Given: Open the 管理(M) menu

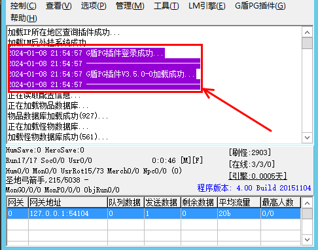Looking at the screenshot, I should 130,6.
